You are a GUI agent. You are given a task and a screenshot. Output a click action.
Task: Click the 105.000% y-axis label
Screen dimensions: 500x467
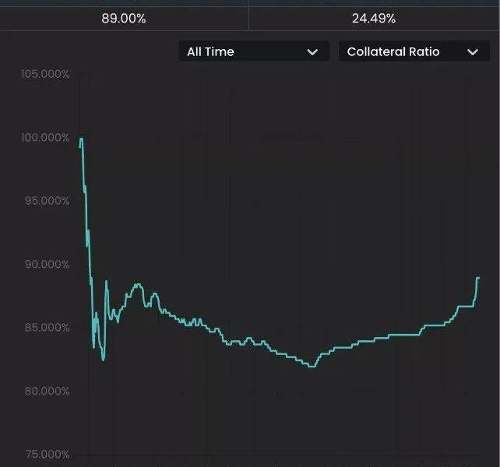[44, 75]
